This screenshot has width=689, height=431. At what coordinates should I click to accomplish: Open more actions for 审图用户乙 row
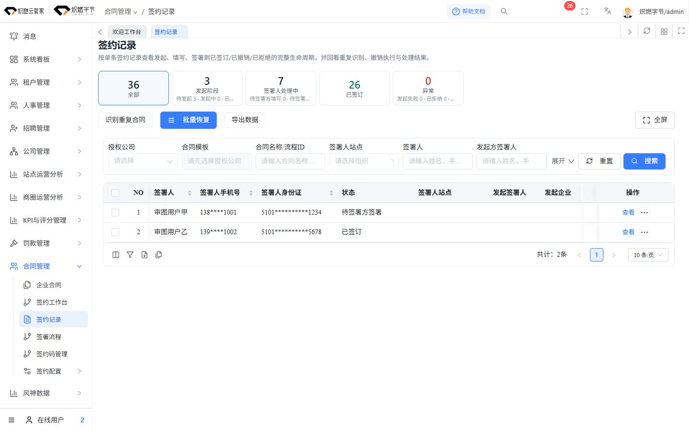coord(645,232)
